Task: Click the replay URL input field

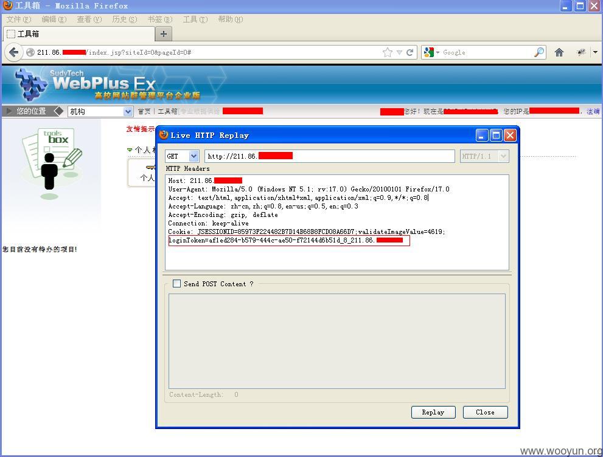Action: (x=330, y=156)
